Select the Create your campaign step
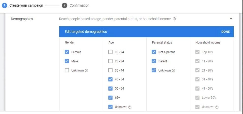This screenshot has height=114, width=243. point(26,5)
